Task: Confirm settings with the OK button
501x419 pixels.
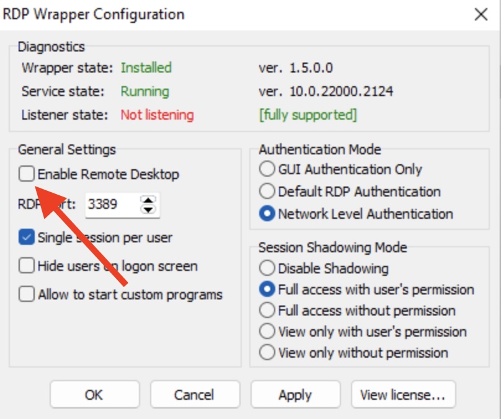Action: pyautogui.click(x=95, y=394)
